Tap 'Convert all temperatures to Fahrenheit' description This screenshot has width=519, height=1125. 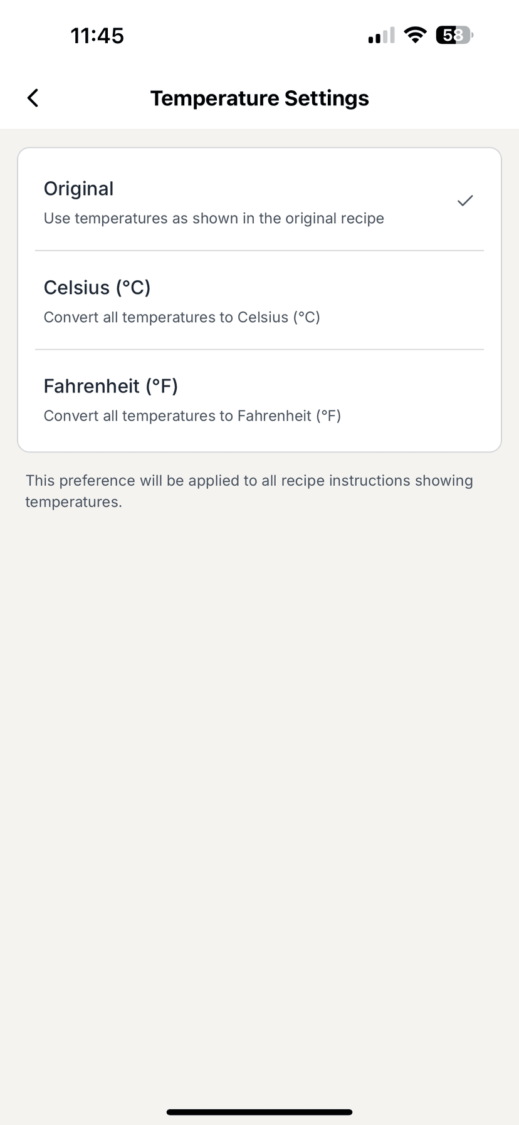[x=192, y=416]
